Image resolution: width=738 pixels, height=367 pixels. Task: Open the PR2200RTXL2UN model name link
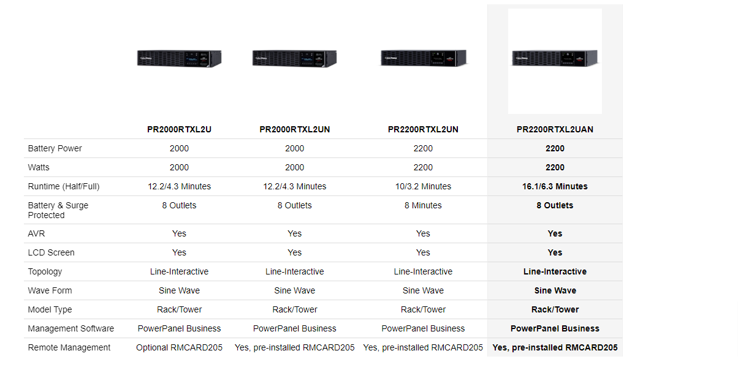423,129
